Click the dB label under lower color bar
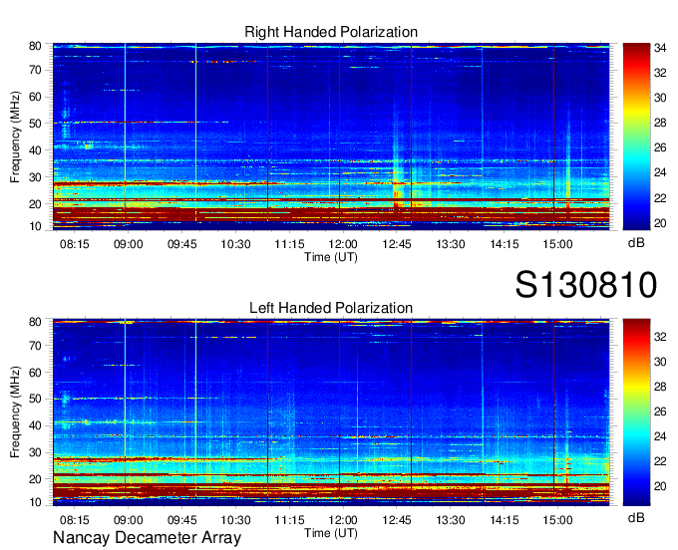 [x=636, y=518]
